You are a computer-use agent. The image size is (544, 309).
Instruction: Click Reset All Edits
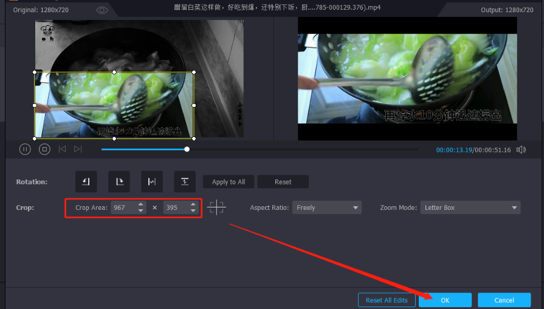[x=387, y=300]
